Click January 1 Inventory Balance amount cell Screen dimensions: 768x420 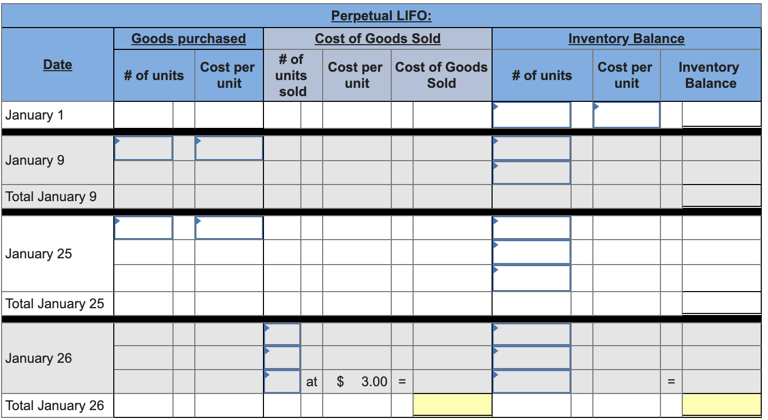(x=721, y=114)
